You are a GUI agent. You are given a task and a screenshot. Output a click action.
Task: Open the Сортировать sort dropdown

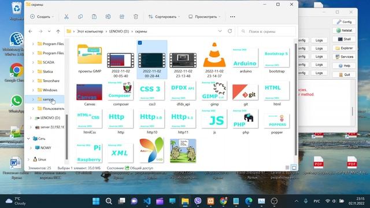pyautogui.click(x=164, y=17)
